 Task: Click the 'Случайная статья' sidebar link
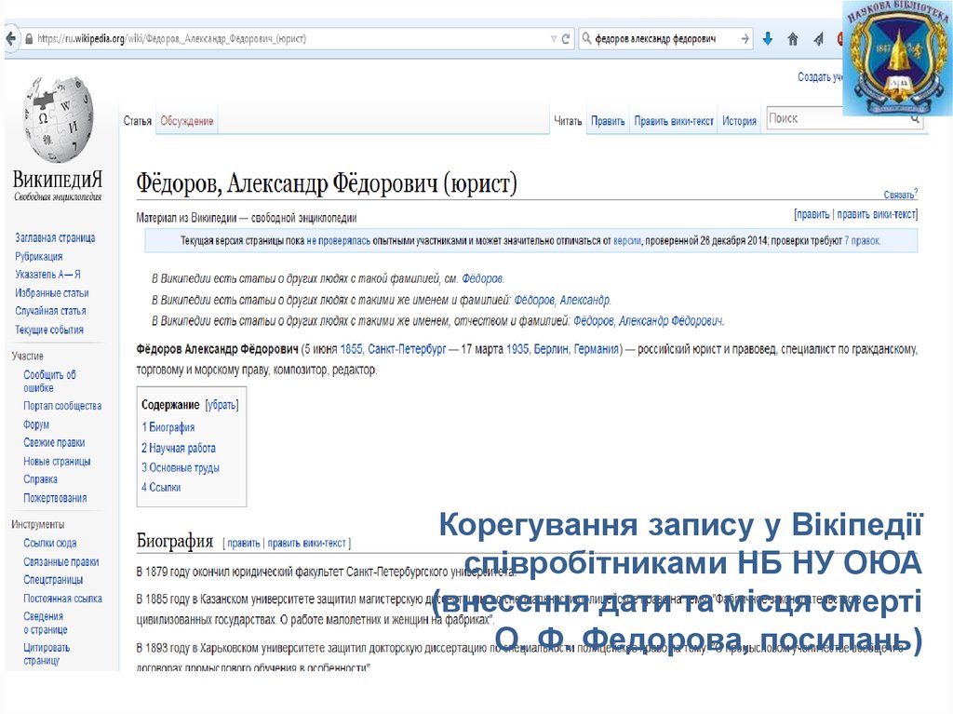click(x=50, y=311)
